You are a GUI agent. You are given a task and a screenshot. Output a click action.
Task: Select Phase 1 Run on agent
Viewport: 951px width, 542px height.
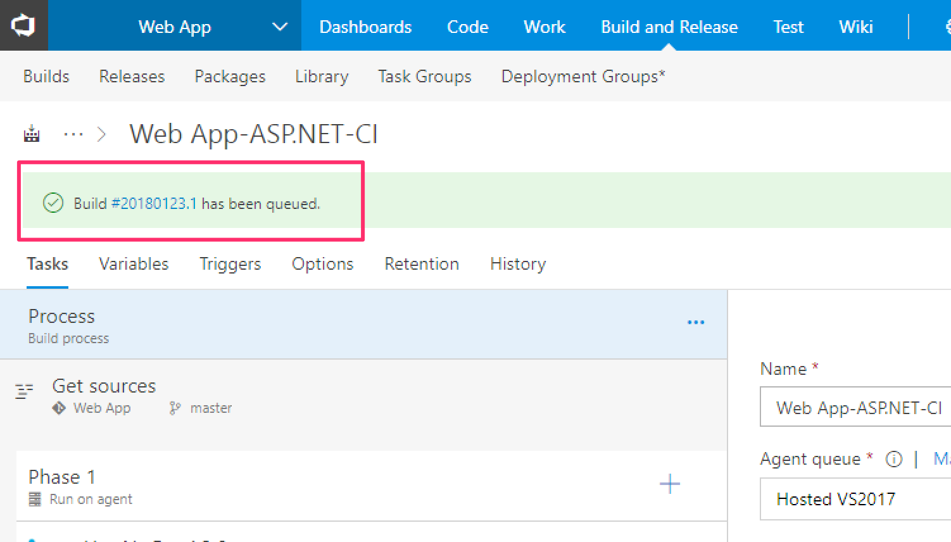(372, 486)
